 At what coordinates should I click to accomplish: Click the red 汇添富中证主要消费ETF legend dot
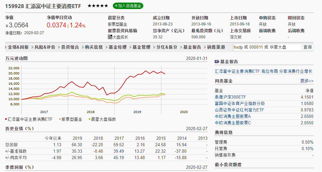tap(6, 119)
